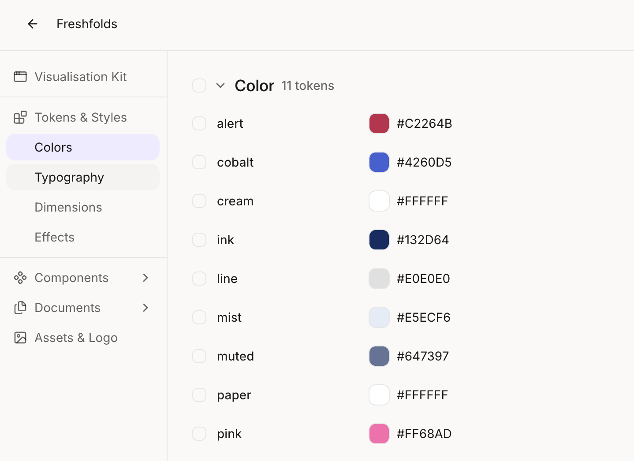Open the Typography section
This screenshot has width=634, height=461.
[x=83, y=177]
